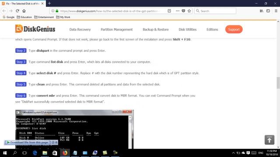Open taskbar Search icon
Viewport: 280px width, 157px height.
(x=15, y=153)
